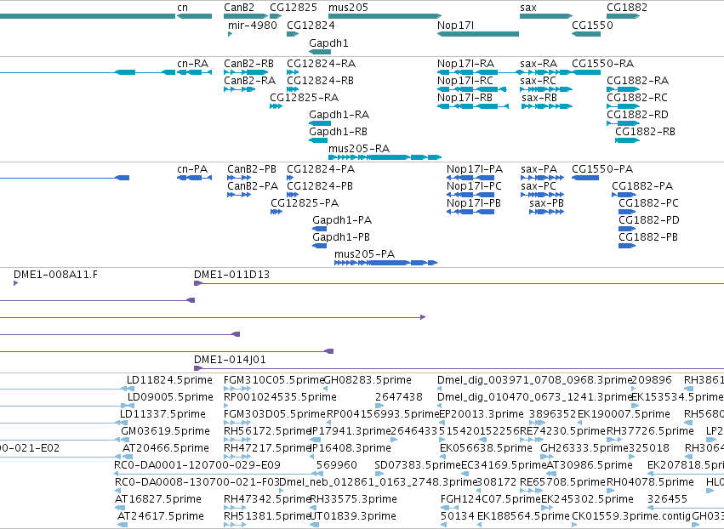Click the CG1882-RD transcript label
This screenshot has width=724, height=529.
coord(637,115)
